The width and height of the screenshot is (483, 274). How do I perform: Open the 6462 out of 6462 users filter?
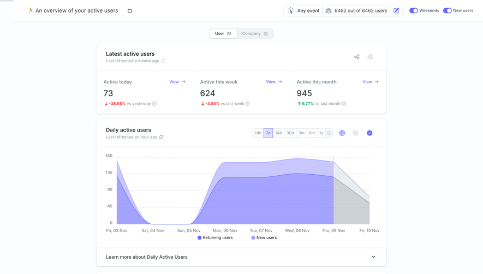pyautogui.click(x=357, y=11)
